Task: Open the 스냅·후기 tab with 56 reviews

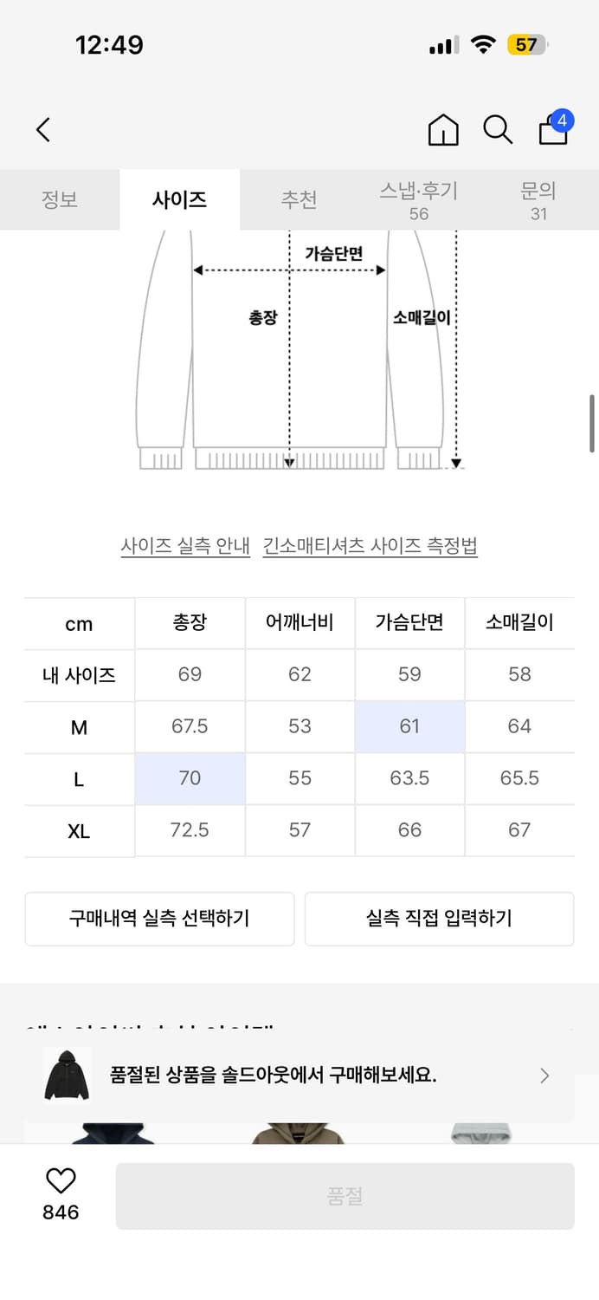Action: [419, 199]
